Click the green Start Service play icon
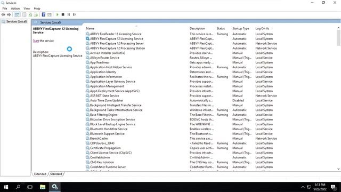 click(x=58, y=14)
